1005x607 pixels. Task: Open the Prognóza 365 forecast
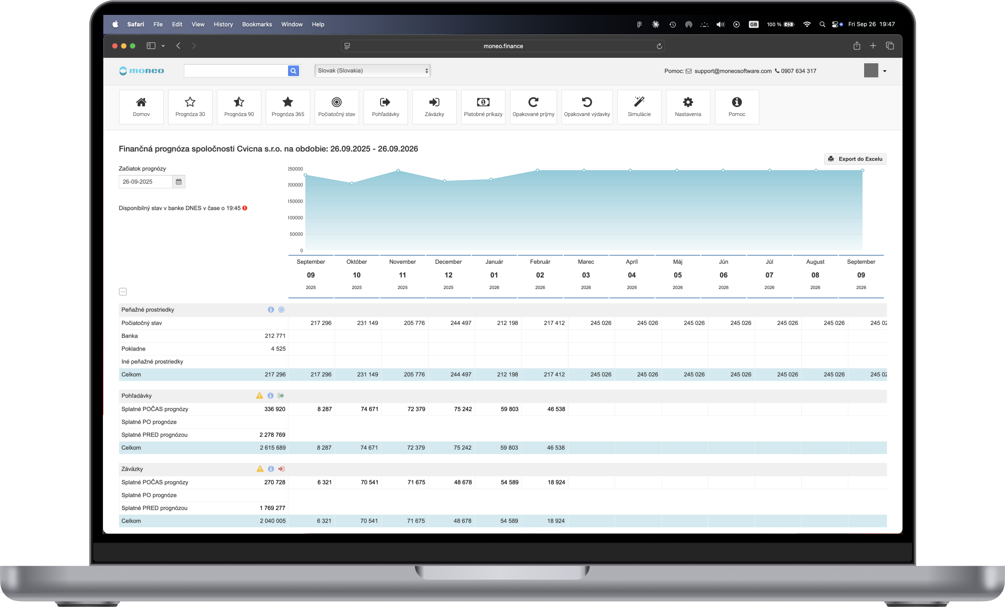(x=288, y=107)
